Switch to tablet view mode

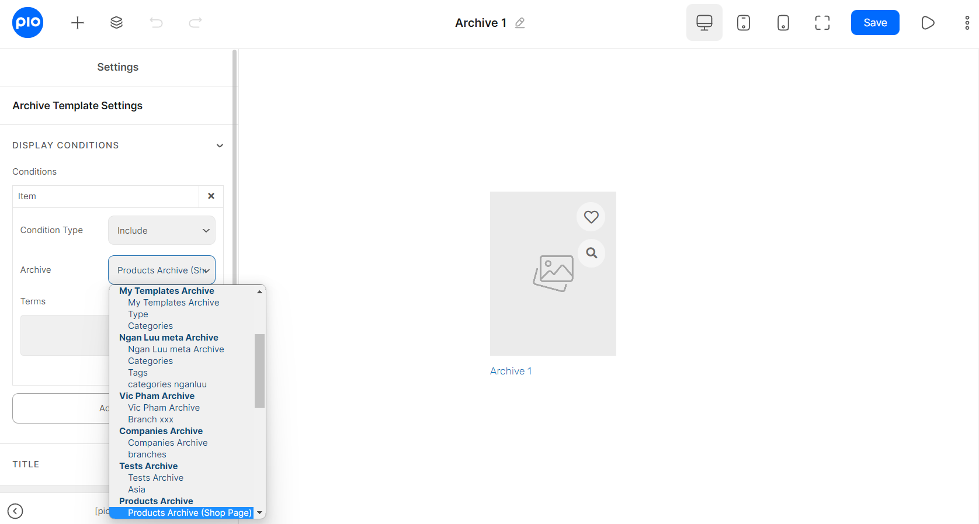[x=743, y=23]
